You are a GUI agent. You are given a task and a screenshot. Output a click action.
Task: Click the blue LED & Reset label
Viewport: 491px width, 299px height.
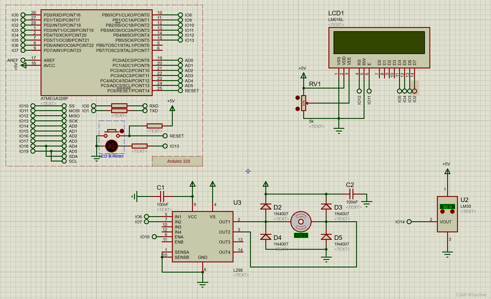point(111,156)
